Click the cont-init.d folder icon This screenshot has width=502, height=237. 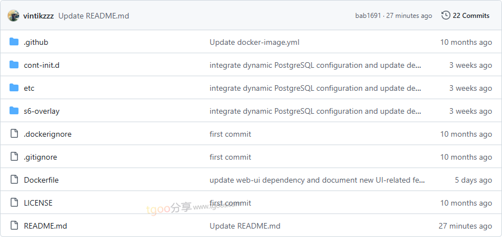coord(14,65)
